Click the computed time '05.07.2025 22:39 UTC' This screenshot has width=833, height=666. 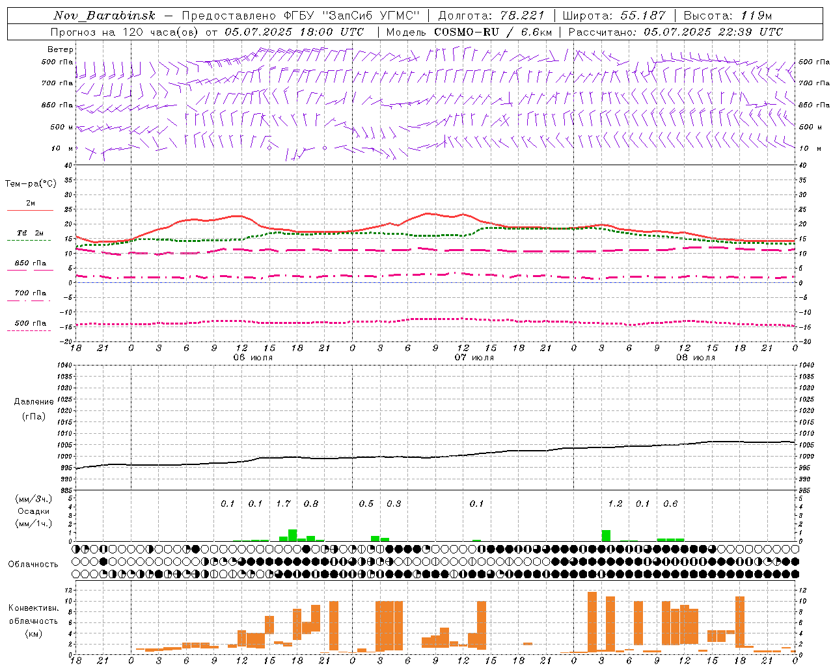point(713,32)
